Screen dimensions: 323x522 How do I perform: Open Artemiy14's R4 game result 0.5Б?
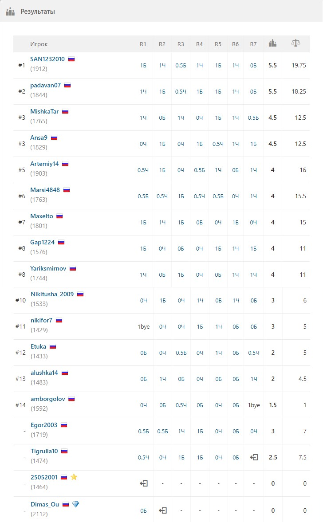pos(199,170)
